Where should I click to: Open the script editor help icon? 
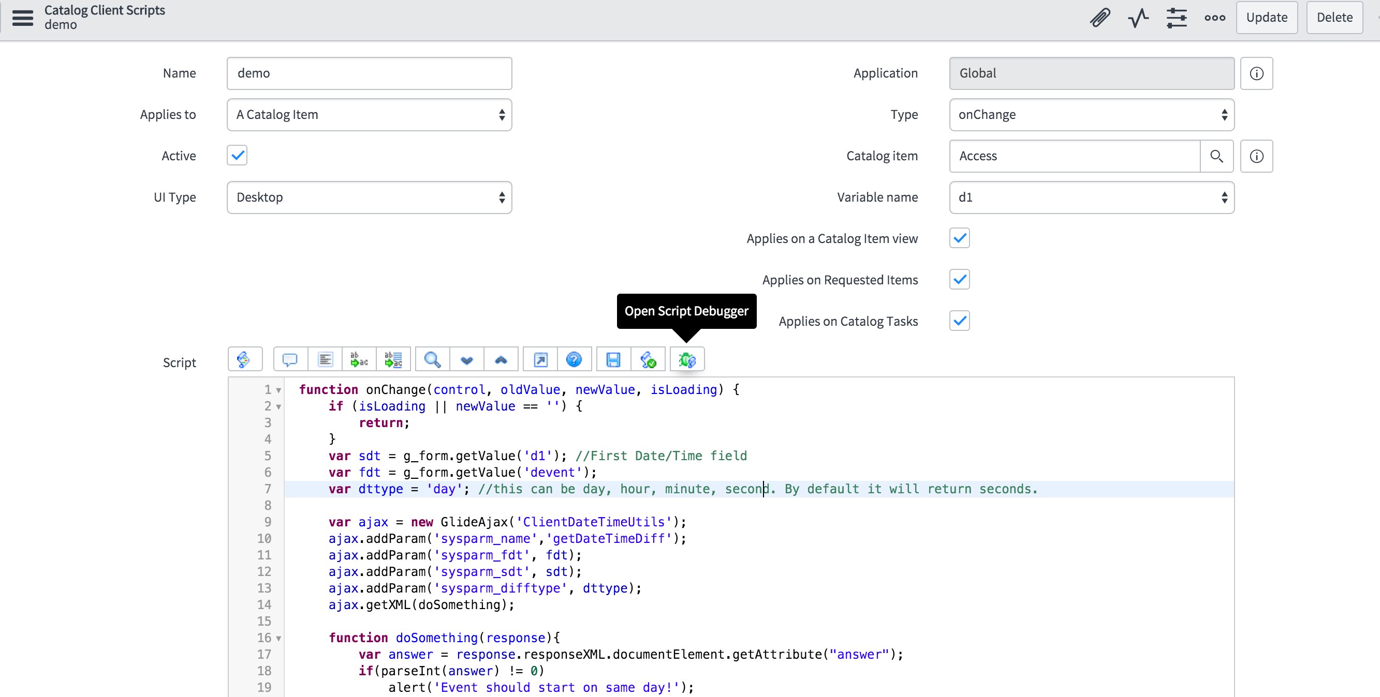(x=574, y=359)
